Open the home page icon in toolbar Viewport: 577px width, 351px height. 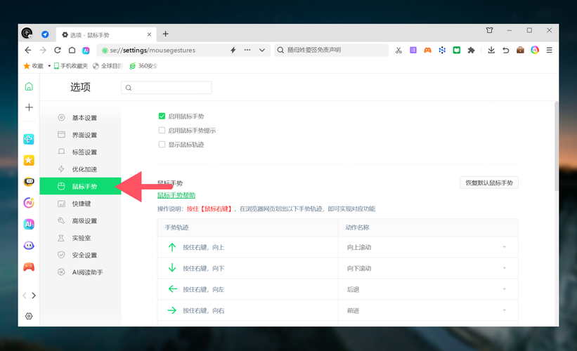tap(72, 50)
